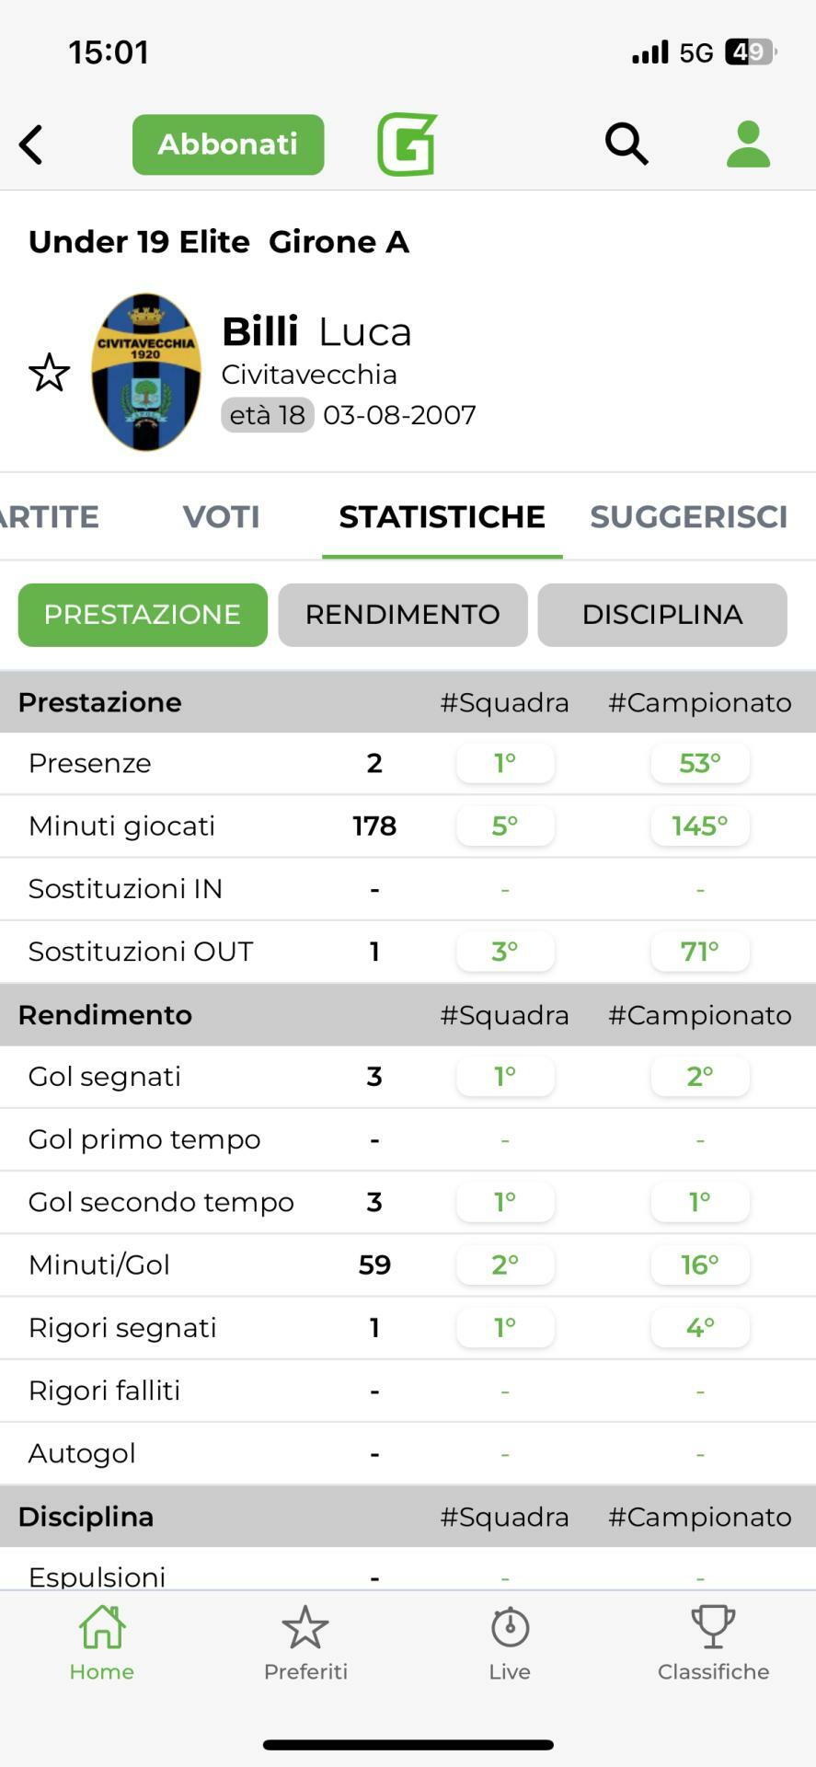The width and height of the screenshot is (816, 1767).
Task: Open Classifiche trophy in bottom bar
Action: click(x=713, y=1644)
